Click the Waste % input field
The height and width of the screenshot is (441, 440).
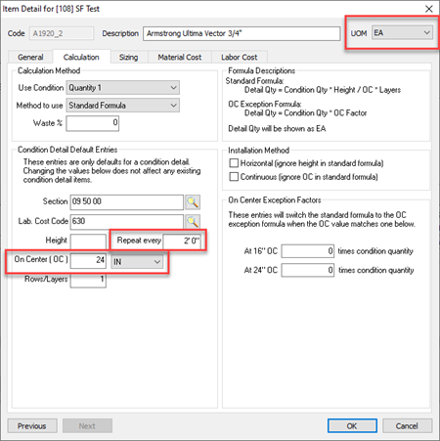(x=93, y=123)
